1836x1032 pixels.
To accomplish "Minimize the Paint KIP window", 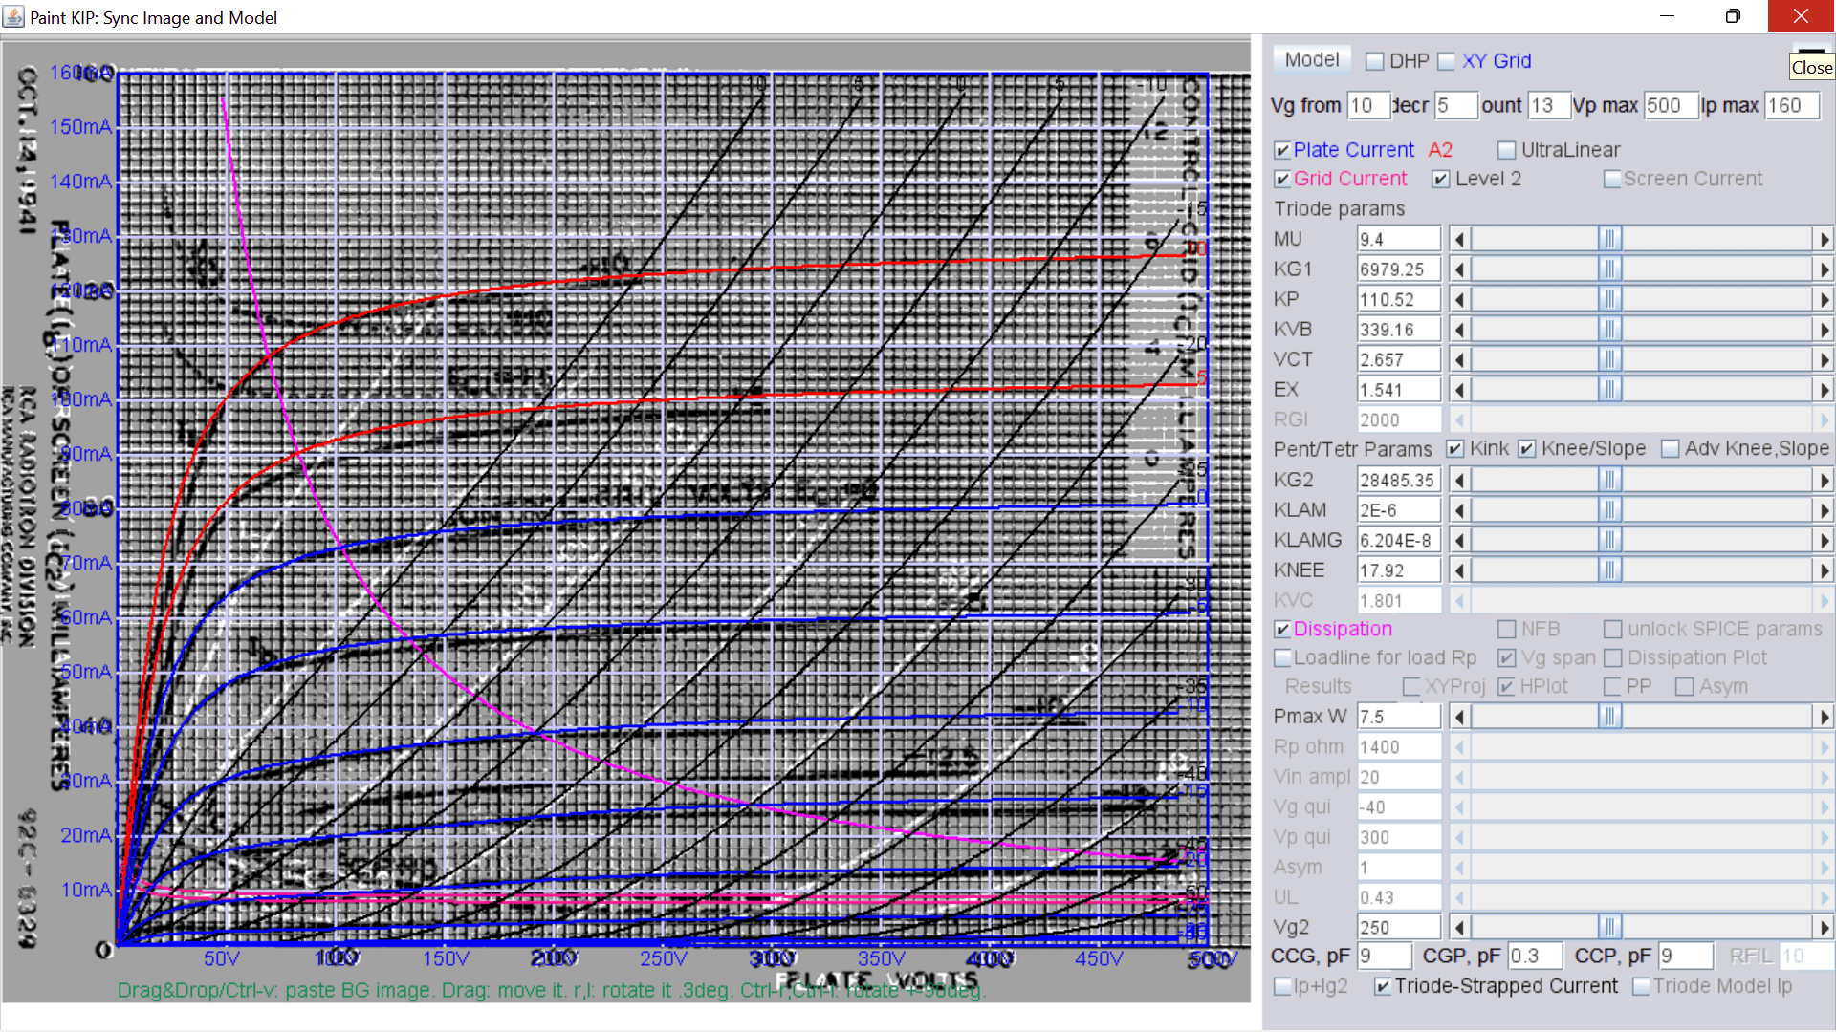I will tap(1667, 16).
